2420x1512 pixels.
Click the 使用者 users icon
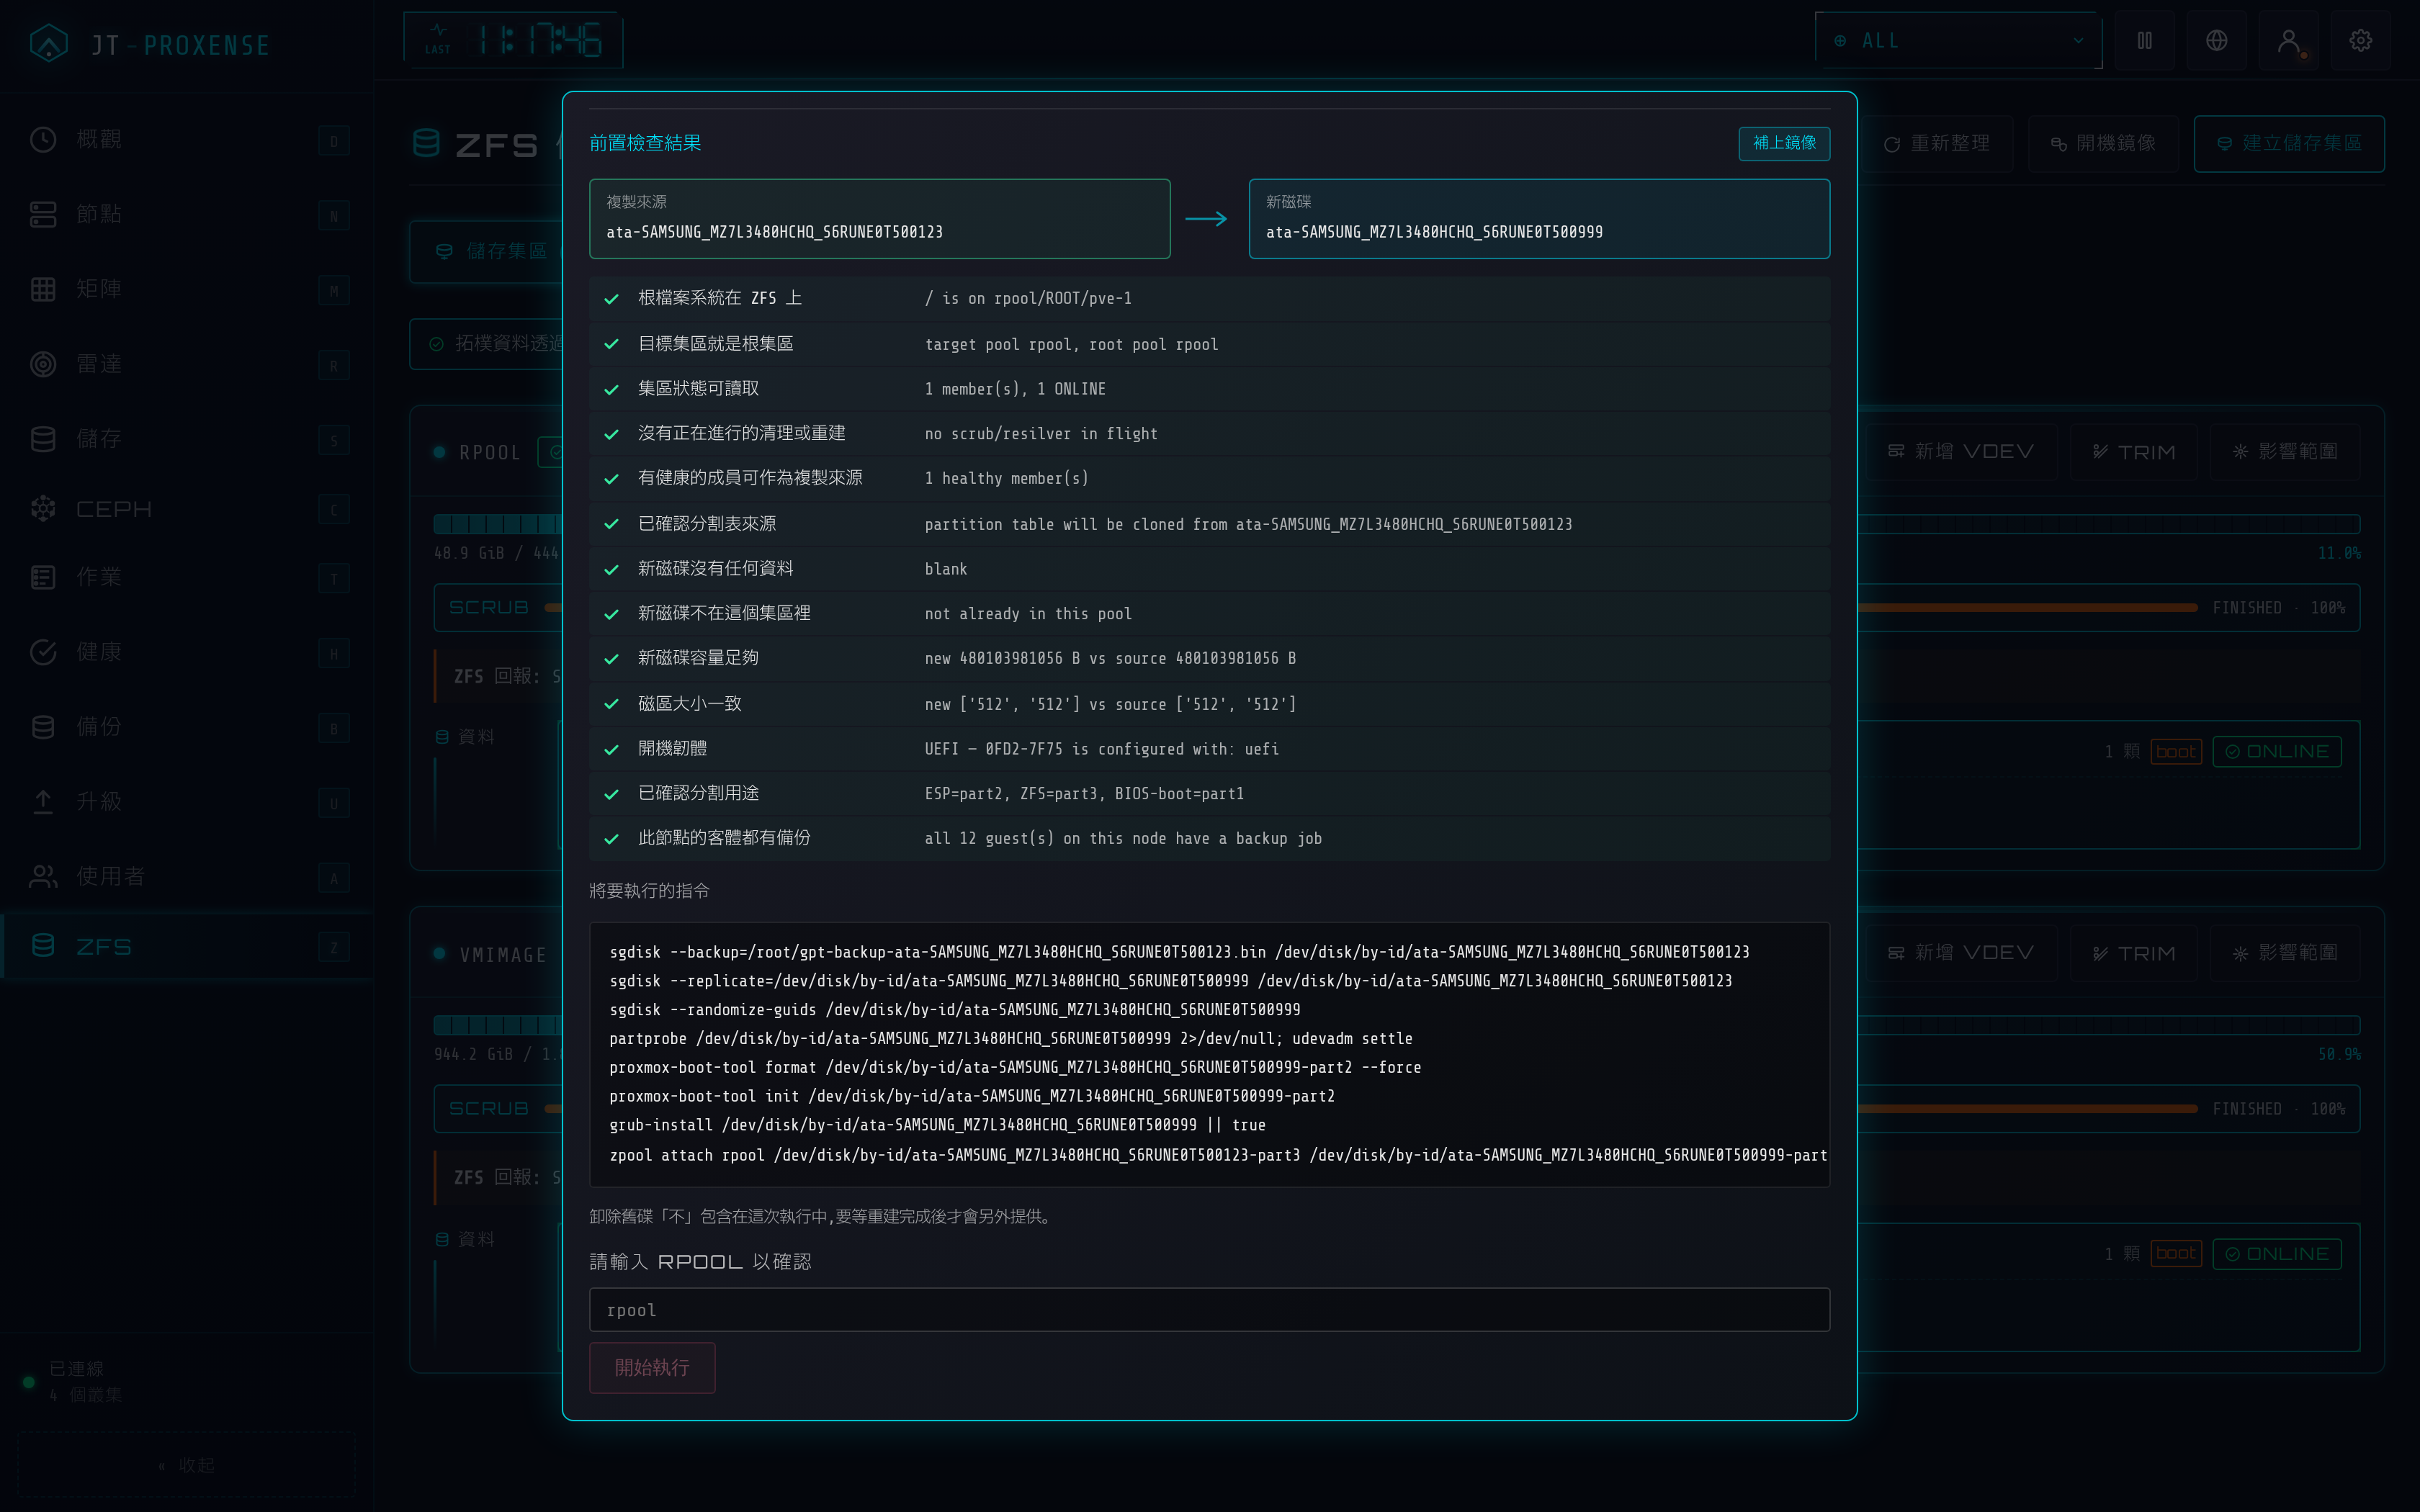pyautogui.click(x=43, y=877)
